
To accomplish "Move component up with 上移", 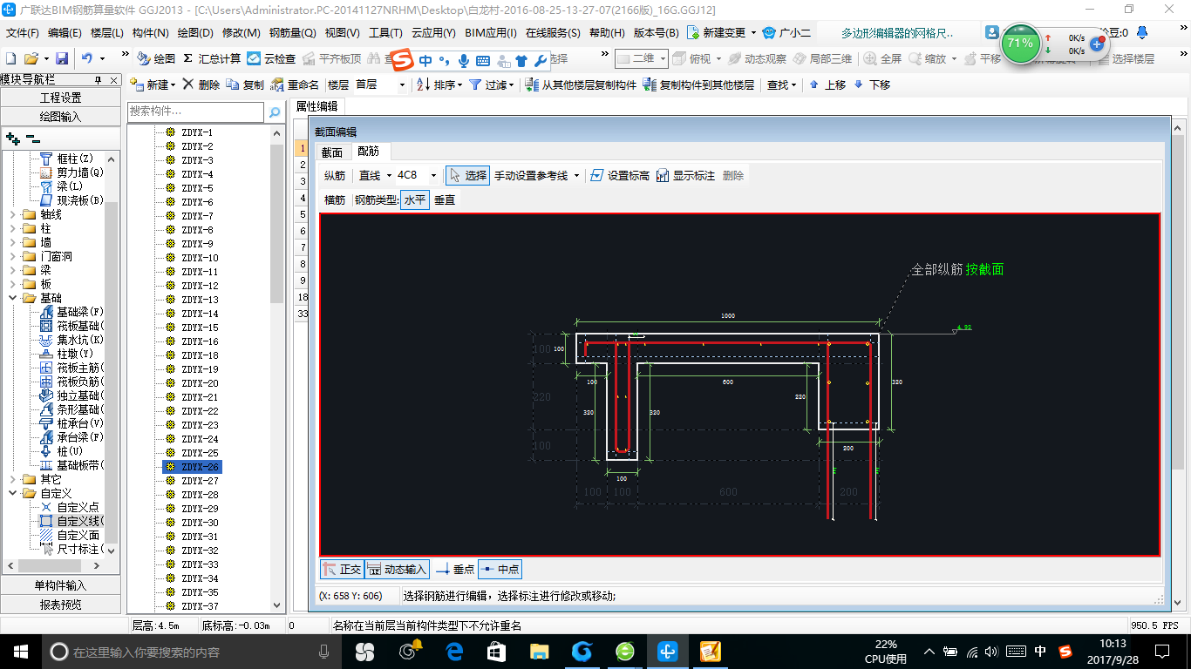I will point(827,84).
